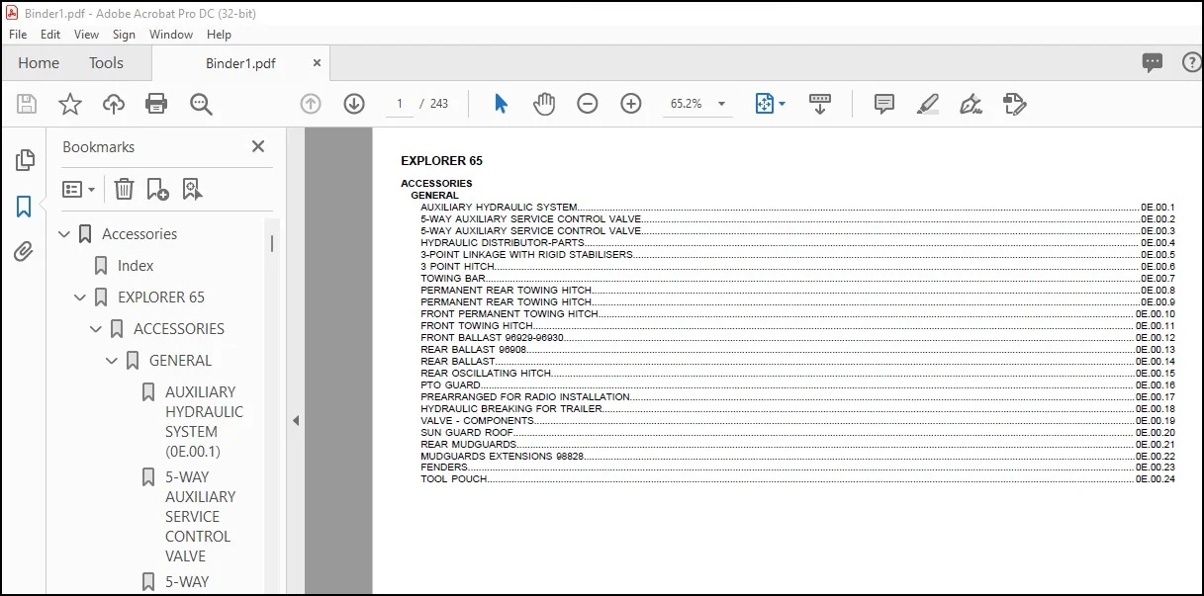Click the page number input field
The width and height of the screenshot is (1204, 596).
400,104
